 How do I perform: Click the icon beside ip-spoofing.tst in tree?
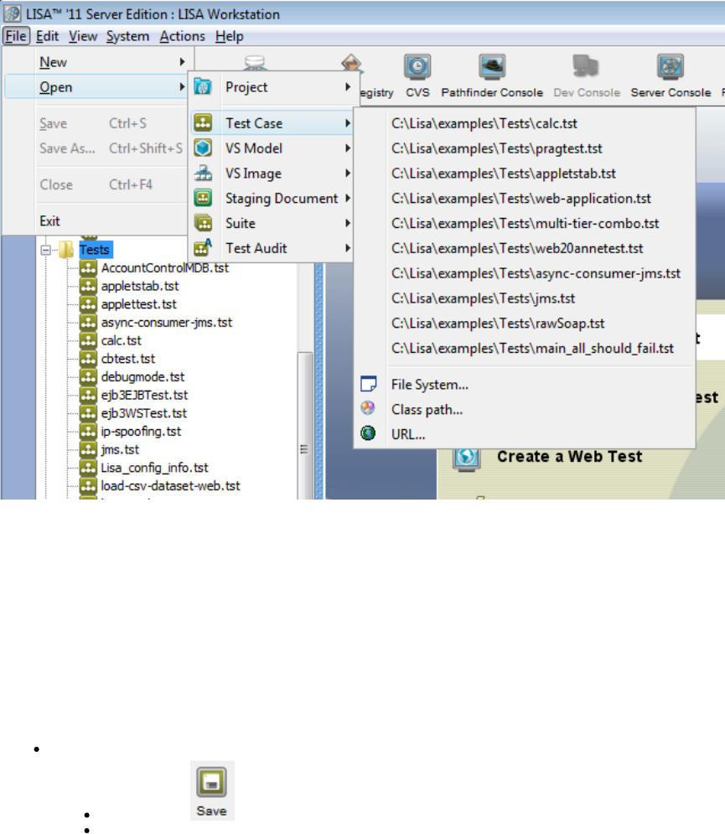tap(88, 431)
